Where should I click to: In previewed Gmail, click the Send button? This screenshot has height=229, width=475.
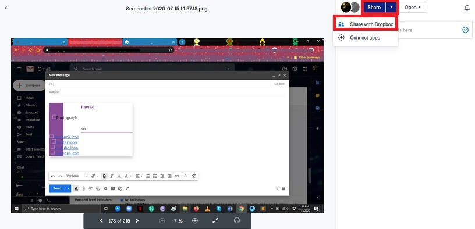[x=57, y=188]
